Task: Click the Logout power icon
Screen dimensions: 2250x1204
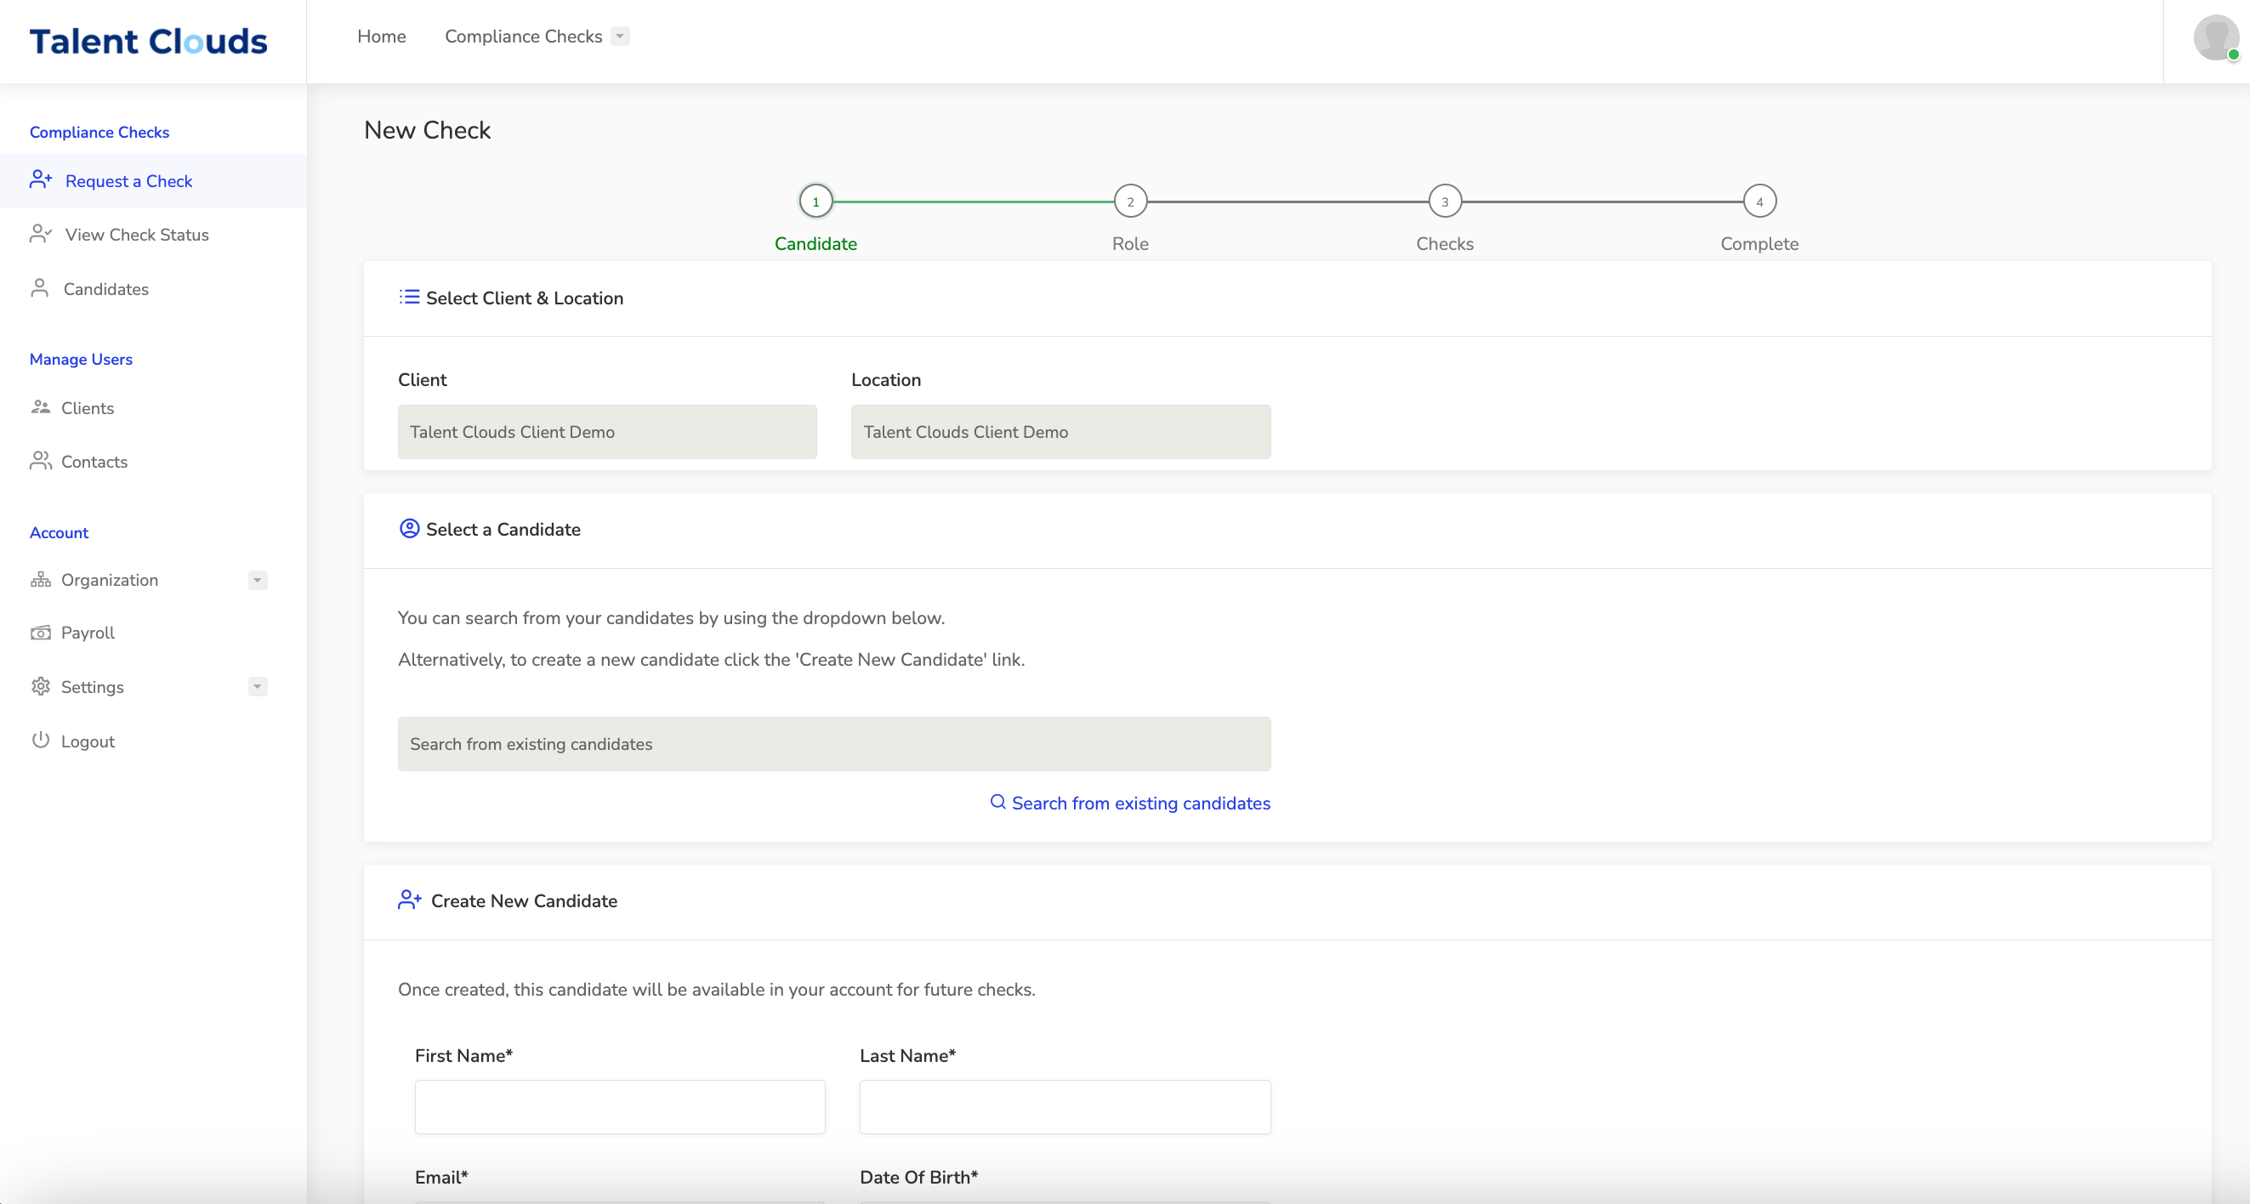Action: pyautogui.click(x=40, y=741)
